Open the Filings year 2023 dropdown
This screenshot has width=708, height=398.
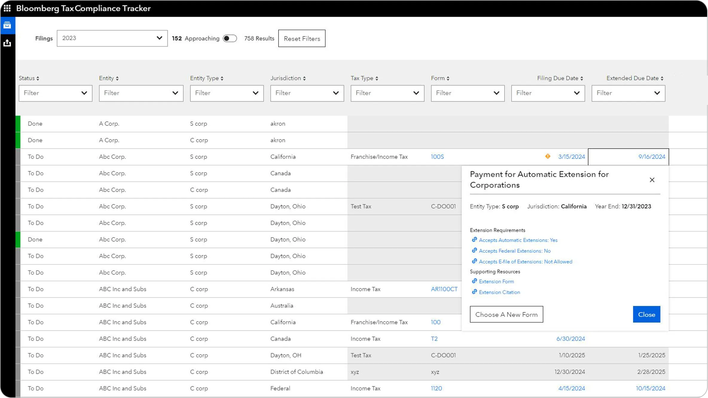click(112, 38)
